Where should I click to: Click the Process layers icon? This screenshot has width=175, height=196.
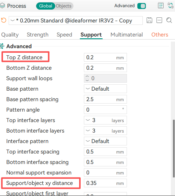coord(2,6)
